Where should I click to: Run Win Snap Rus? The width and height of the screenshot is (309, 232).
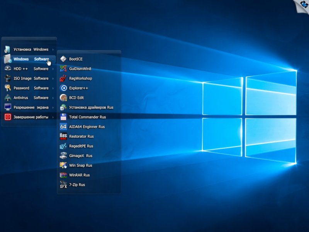(x=89, y=165)
